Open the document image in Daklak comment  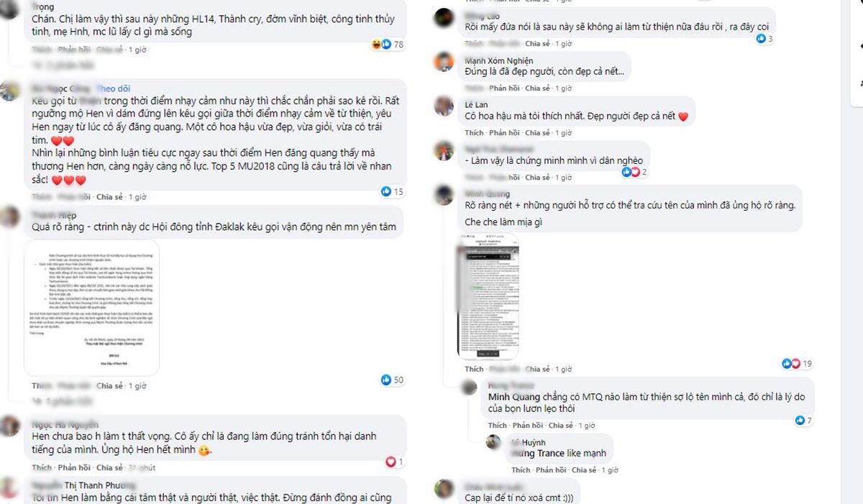pos(91,308)
